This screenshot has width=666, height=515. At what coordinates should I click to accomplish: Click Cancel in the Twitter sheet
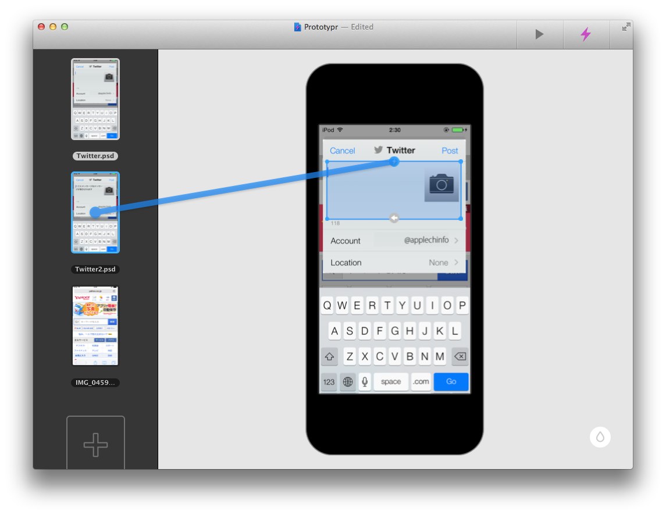[343, 151]
